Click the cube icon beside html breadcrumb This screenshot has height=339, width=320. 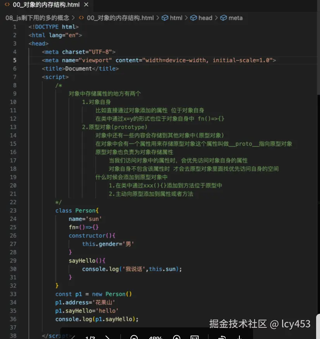click(x=165, y=18)
